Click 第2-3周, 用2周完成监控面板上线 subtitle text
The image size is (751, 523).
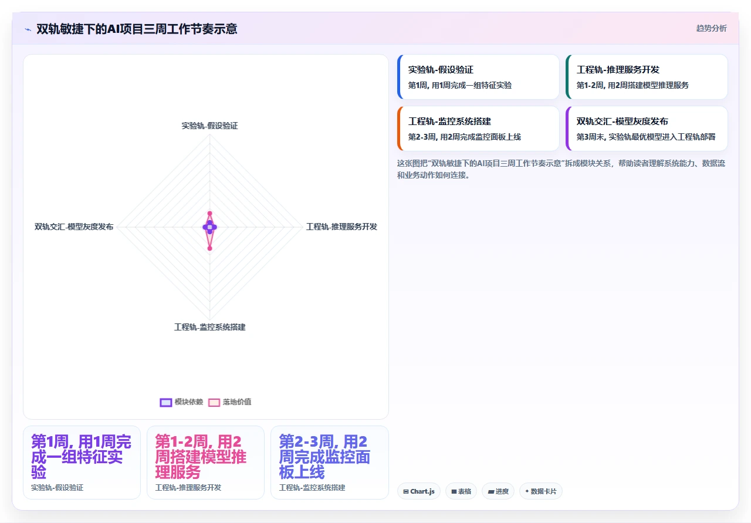(465, 137)
